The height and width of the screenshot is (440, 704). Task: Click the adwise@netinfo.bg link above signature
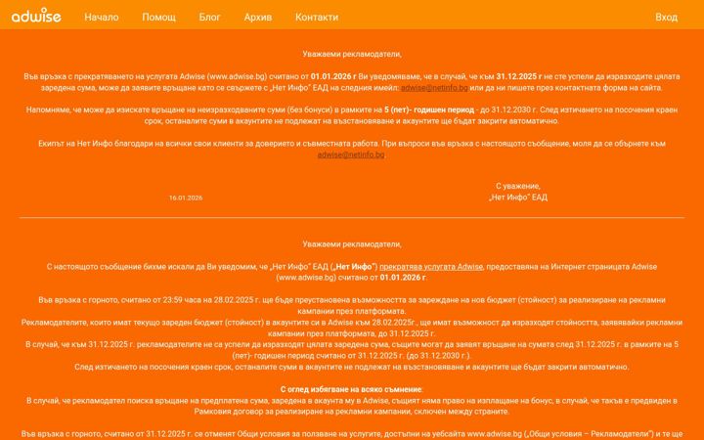(x=351, y=154)
